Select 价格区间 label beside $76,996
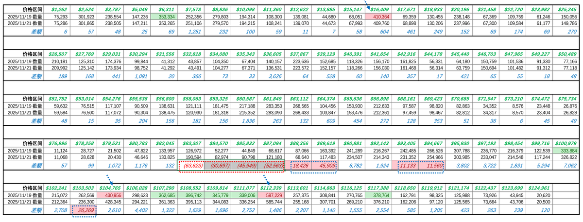Viewport: 583px width, 222px height. pyautogui.click(x=33, y=143)
